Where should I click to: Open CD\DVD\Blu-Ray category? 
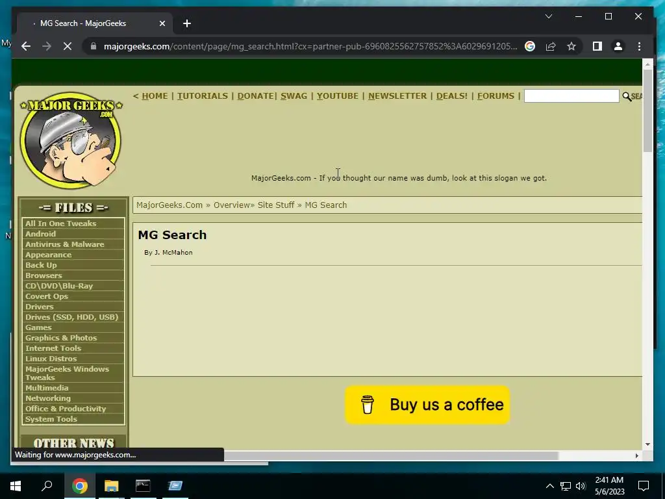[x=59, y=286]
